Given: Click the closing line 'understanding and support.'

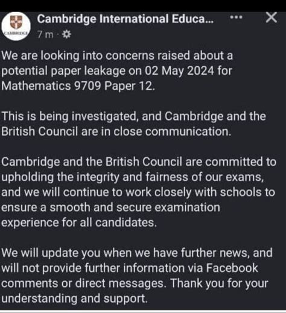Looking at the screenshot, I should (x=74, y=299).
